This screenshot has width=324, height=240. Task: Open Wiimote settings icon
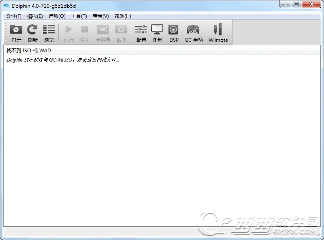[x=218, y=30]
